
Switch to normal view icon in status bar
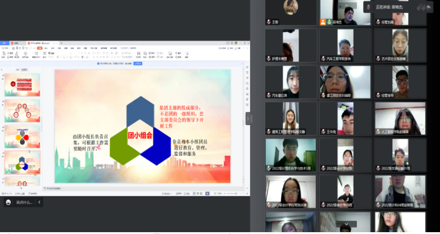point(194,193)
